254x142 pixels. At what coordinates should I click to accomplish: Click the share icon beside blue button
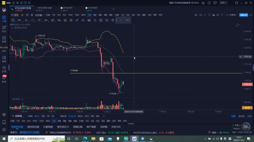pyautogui.click(x=251, y=15)
